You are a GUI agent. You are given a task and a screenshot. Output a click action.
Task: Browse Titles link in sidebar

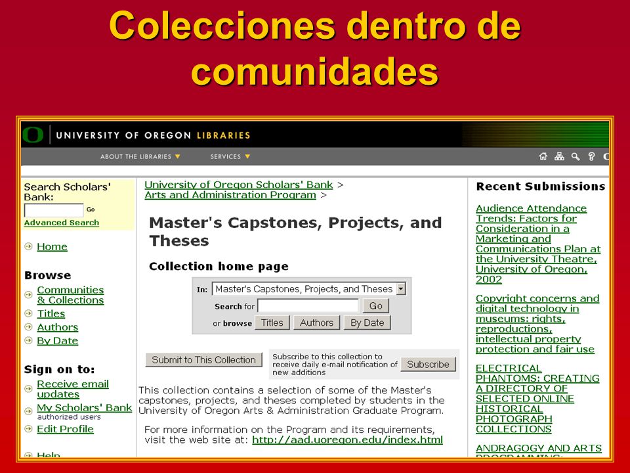51,314
